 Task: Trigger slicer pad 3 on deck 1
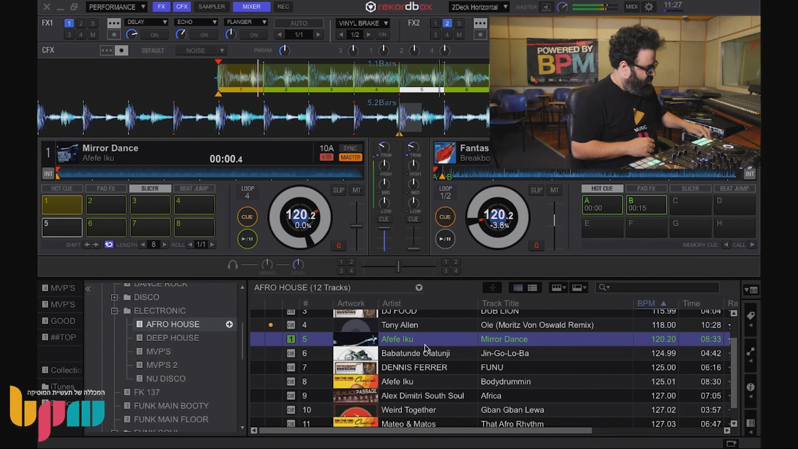coord(150,205)
